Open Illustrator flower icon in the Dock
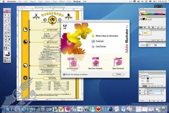This screenshot has height=113, width=169. point(68,109)
